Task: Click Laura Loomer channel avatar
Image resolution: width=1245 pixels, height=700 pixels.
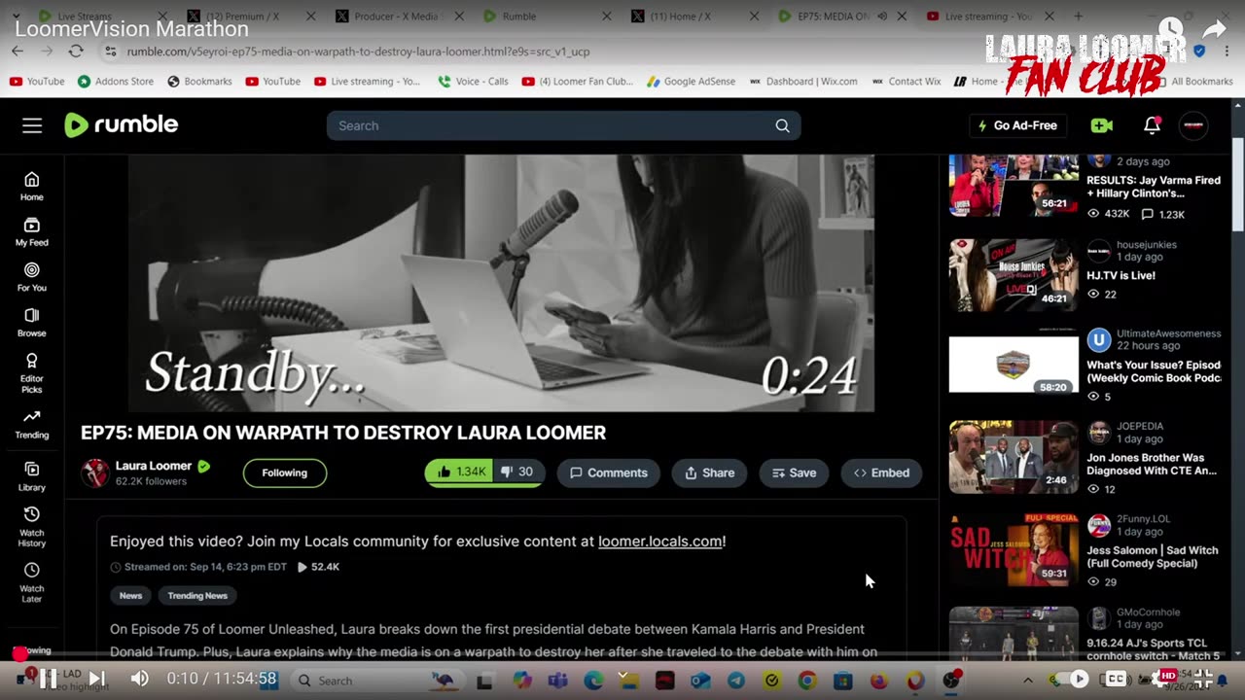Action: pyautogui.click(x=95, y=472)
